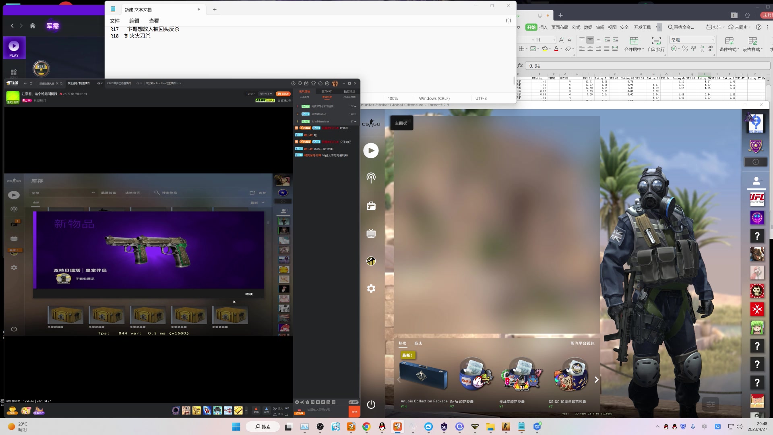Open Chrome from the taskbar
The image size is (773, 435).
pyautogui.click(x=366, y=427)
